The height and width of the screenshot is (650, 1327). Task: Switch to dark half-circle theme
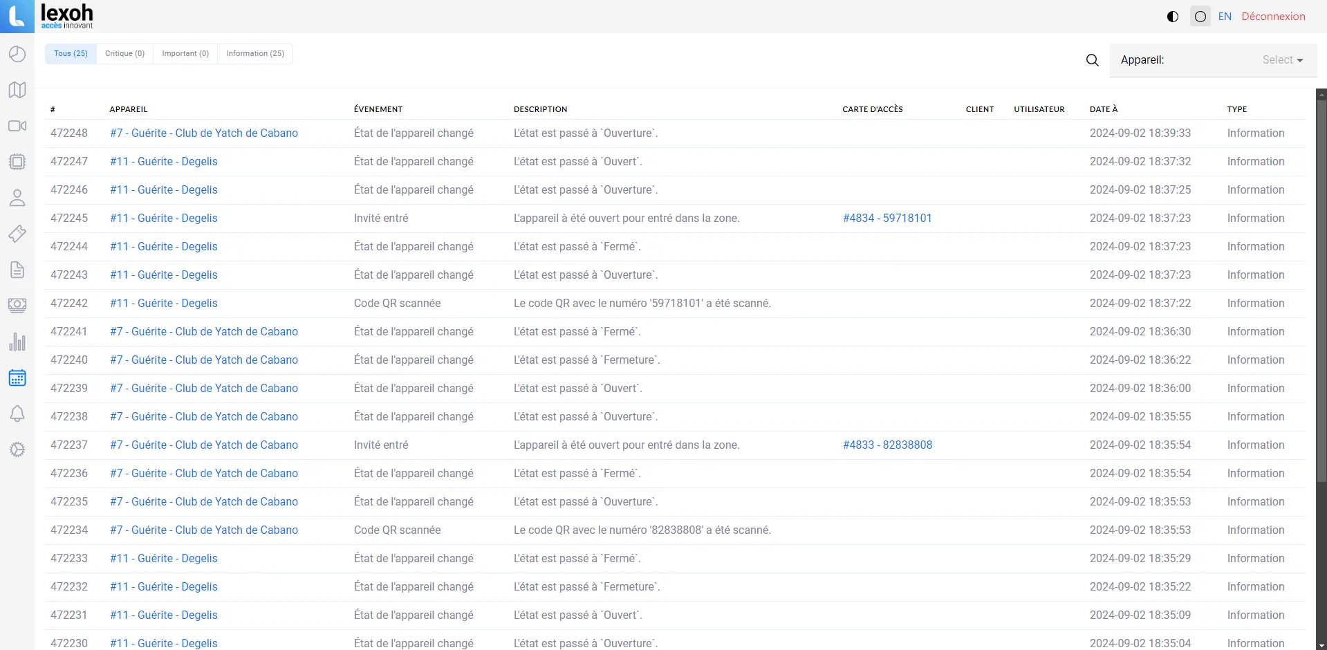click(x=1173, y=17)
